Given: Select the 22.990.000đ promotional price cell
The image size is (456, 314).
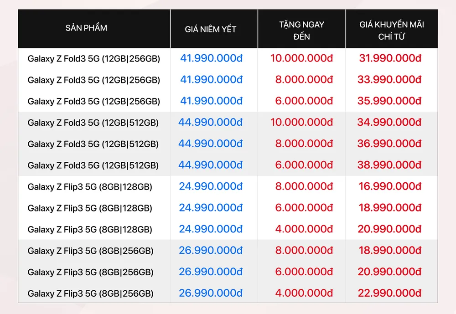Looking at the screenshot, I should coord(389,293).
